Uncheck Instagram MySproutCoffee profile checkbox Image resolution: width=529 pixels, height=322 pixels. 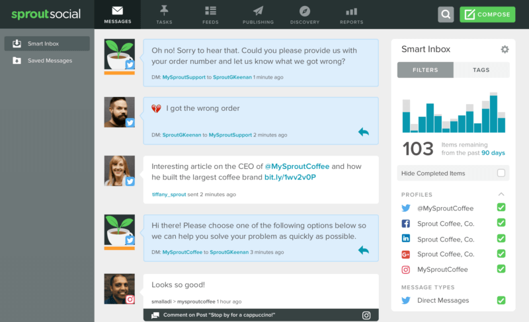(501, 269)
